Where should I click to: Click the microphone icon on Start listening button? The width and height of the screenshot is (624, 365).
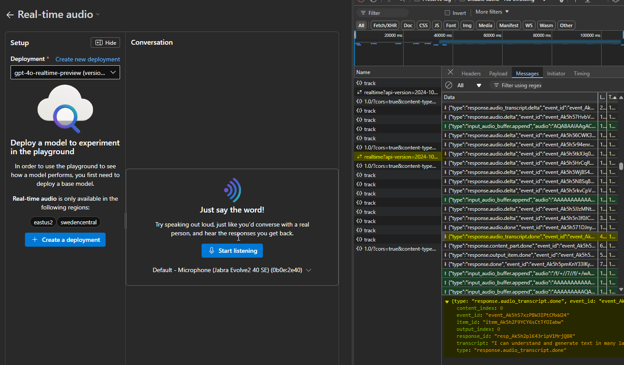click(212, 250)
